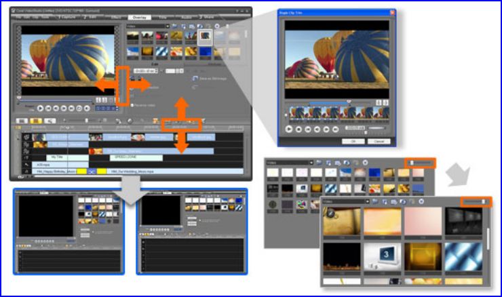Click the scrollbar in enlarged library panel
502x297 pixels.
click(x=488, y=239)
